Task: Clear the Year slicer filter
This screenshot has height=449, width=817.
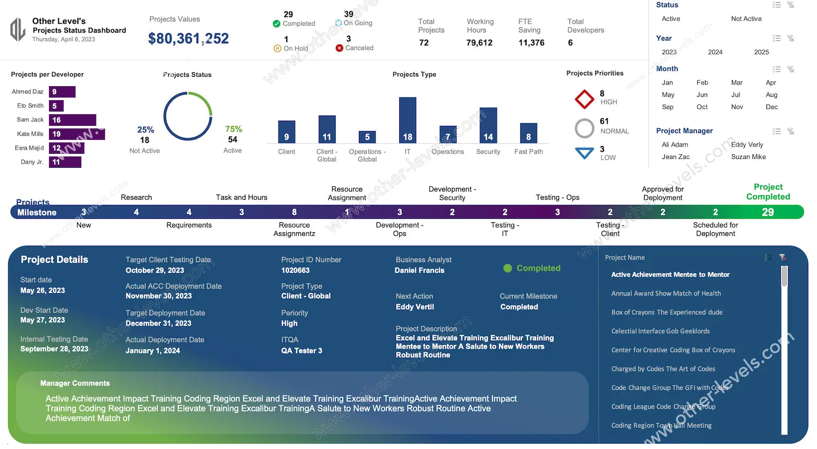Action: (x=791, y=39)
